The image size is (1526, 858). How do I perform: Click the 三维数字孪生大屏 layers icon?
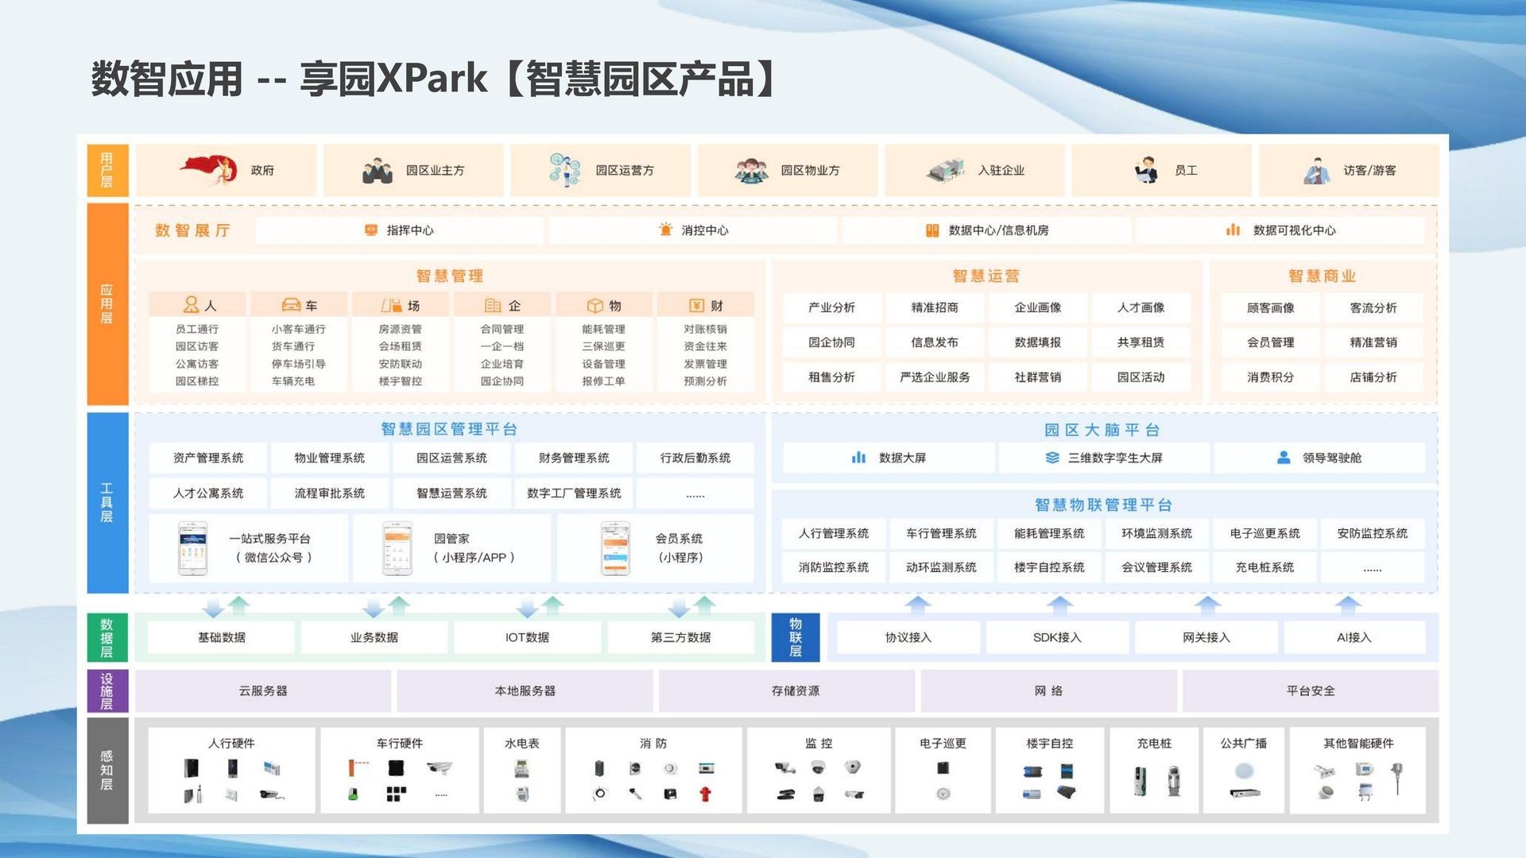tap(1052, 458)
